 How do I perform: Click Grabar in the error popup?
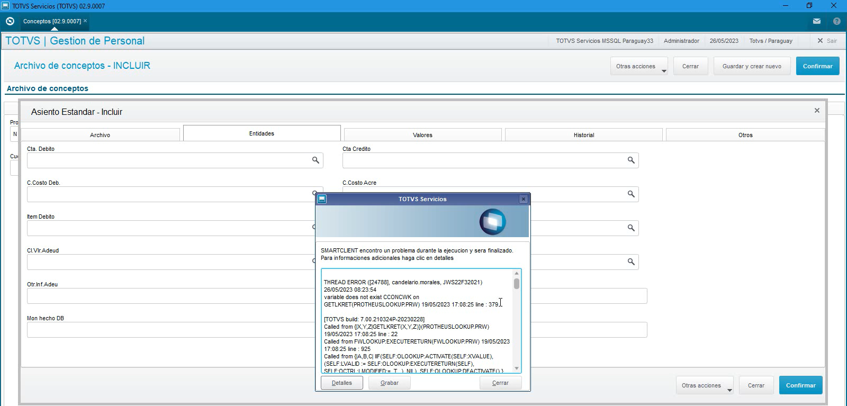(x=389, y=383)
